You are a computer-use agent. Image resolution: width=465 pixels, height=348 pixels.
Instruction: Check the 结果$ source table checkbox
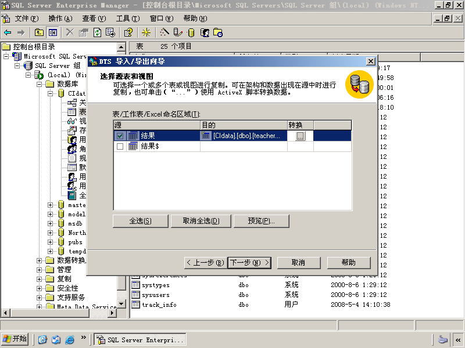click(120, 146)
